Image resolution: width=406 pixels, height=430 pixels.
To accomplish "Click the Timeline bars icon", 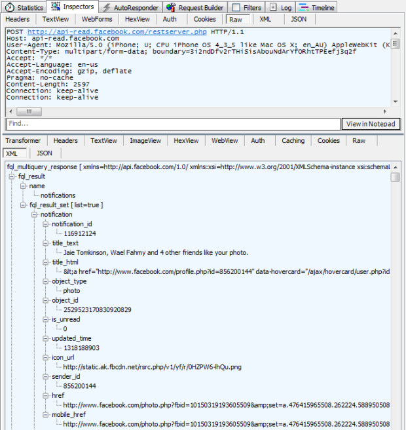I will 303,7.
